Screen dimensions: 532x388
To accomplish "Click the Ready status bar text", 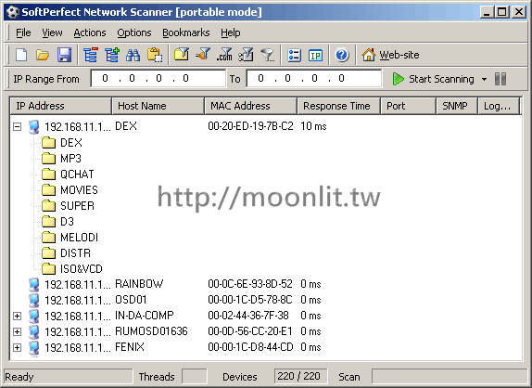I will click(19, 377).
